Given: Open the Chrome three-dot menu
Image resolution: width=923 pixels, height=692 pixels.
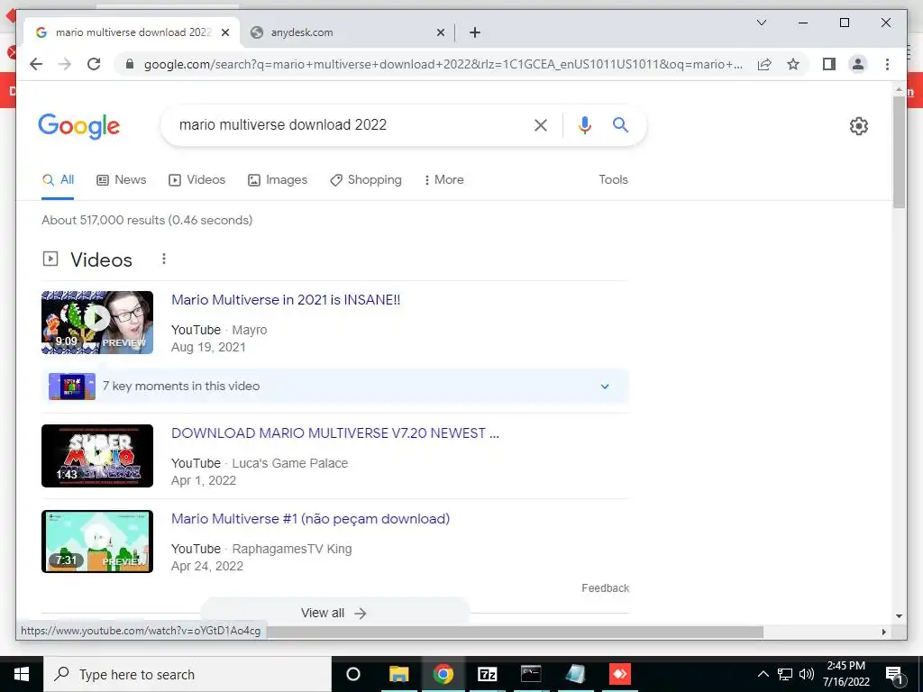Looking at the screenshot, I should tap(887, 64).
